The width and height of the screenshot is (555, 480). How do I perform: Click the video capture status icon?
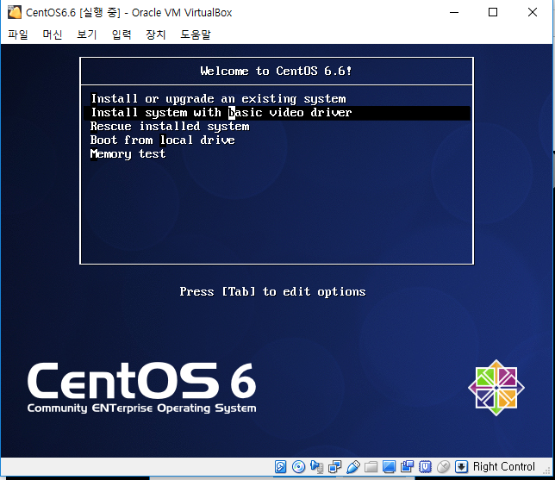(x=407, y=467)
